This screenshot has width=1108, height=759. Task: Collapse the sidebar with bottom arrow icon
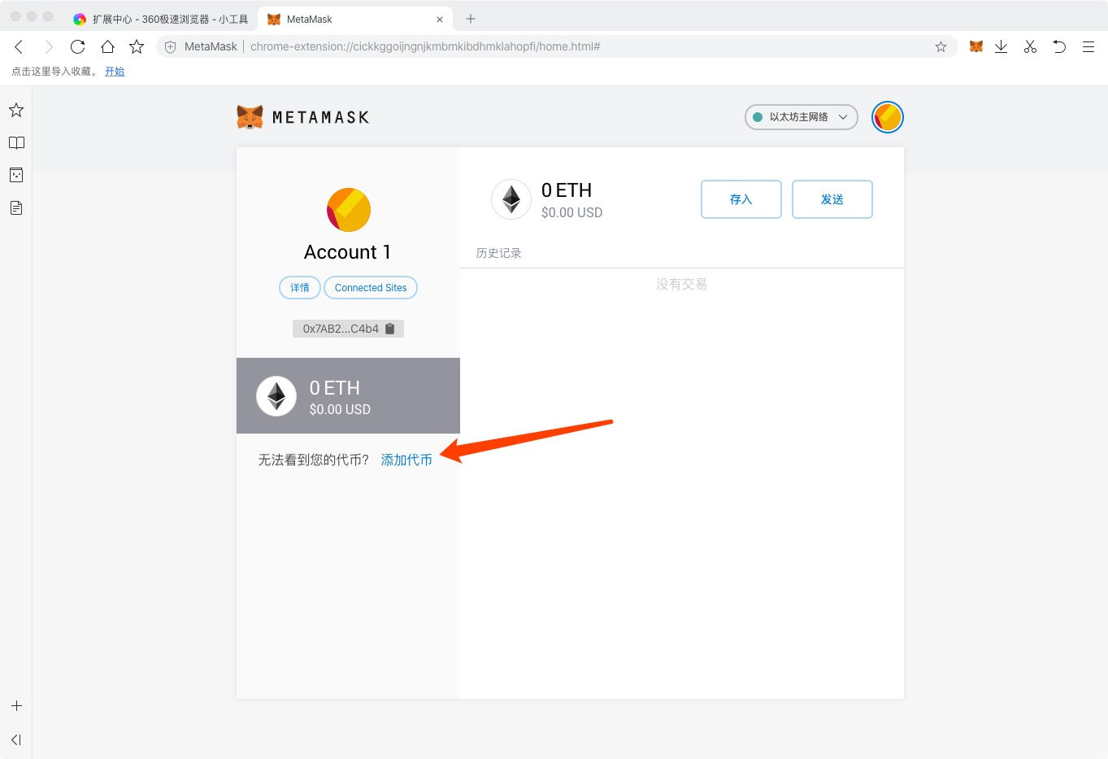pos(16,739)
